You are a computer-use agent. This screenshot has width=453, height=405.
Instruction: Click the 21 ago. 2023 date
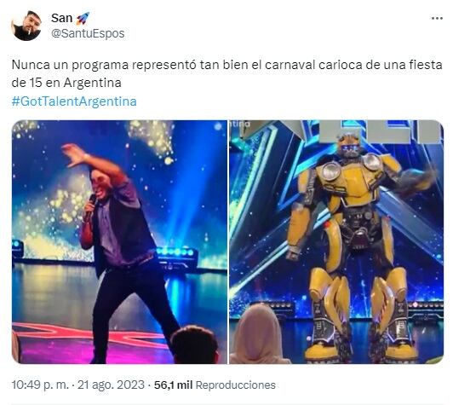click(x=111, y=385)
